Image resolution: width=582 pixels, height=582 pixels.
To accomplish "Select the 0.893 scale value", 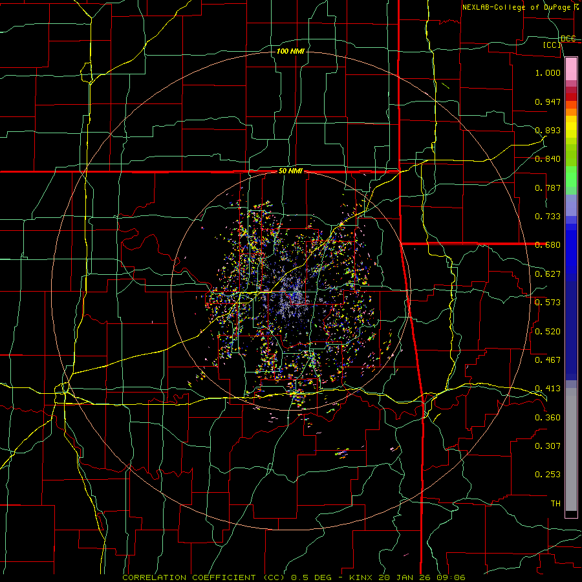I will click(x=548, y=130).
